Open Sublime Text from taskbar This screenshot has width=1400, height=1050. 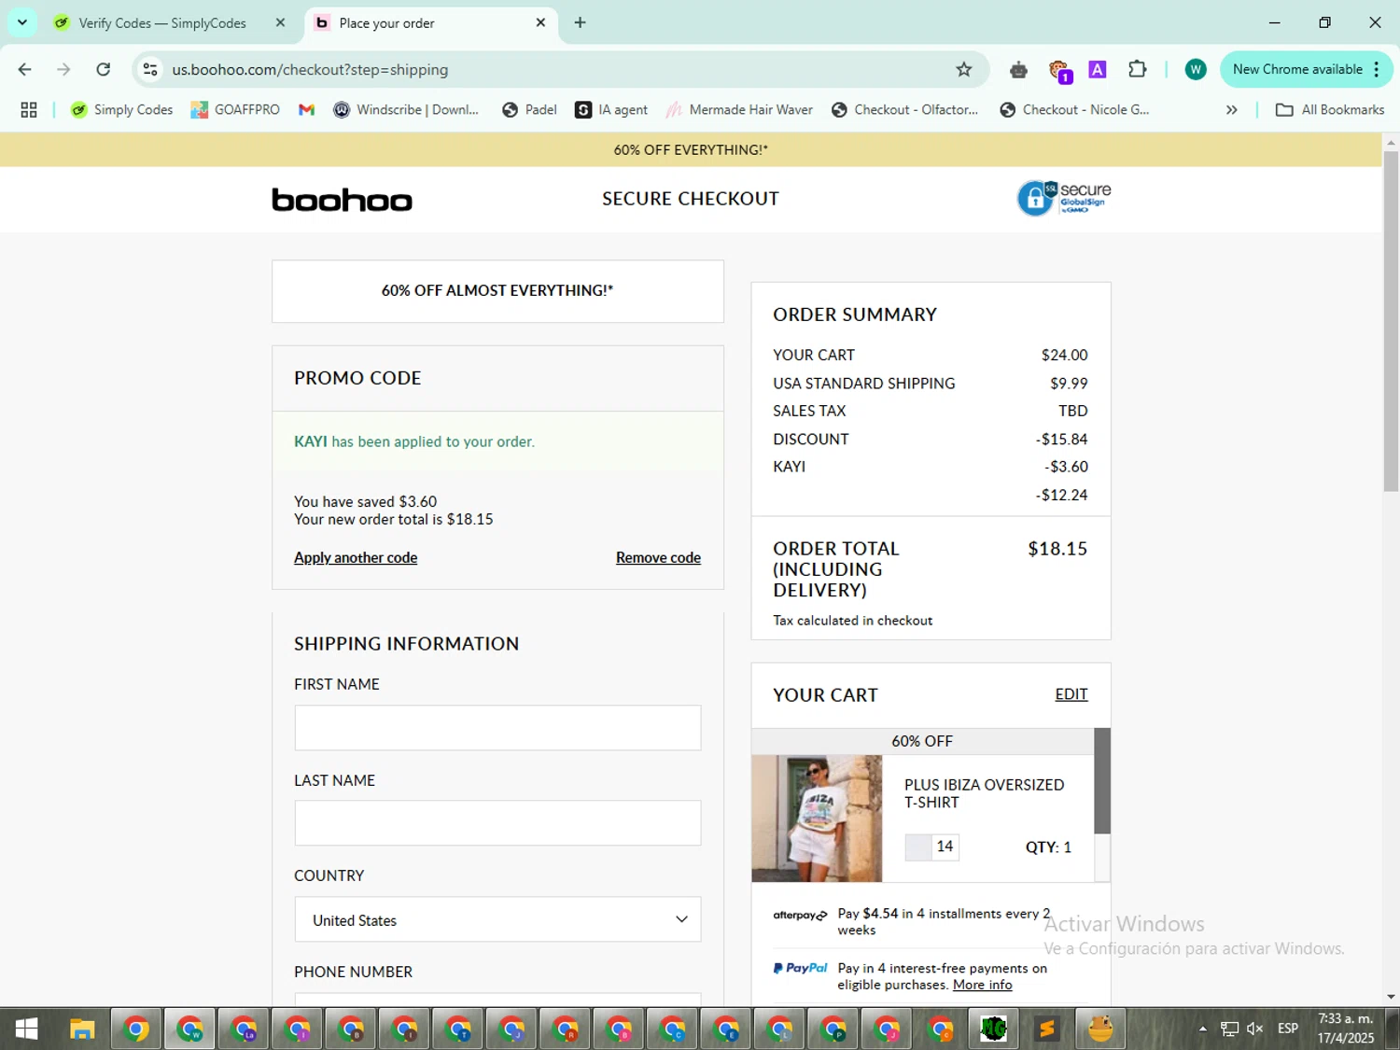[x=1047, y=1029]
